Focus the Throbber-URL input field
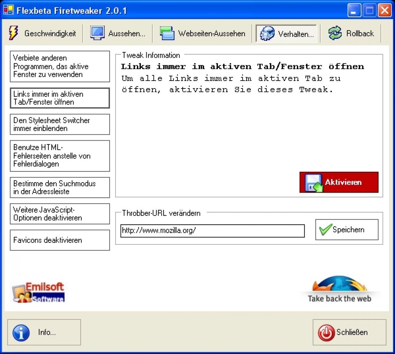The image size is (395, 354). 212,231
